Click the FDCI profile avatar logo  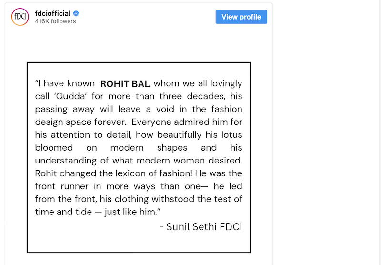[20, 17]
